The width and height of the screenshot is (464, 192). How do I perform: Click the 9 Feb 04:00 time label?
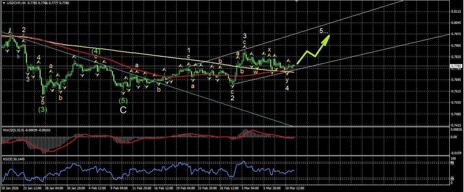[120, 188]
